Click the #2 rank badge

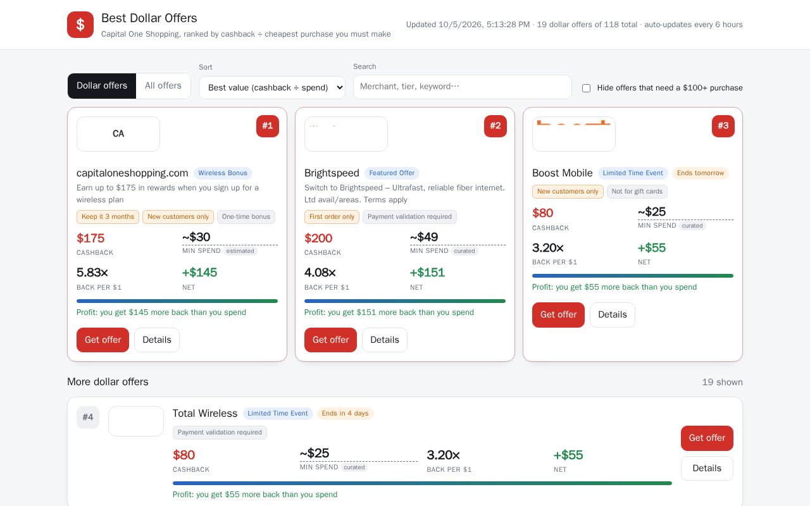[x=495, y=126]
